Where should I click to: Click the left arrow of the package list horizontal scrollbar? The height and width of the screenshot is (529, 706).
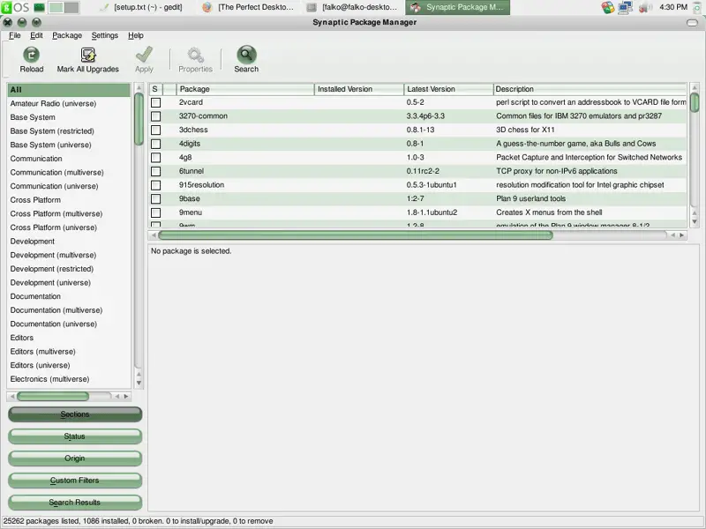[154, 235]
